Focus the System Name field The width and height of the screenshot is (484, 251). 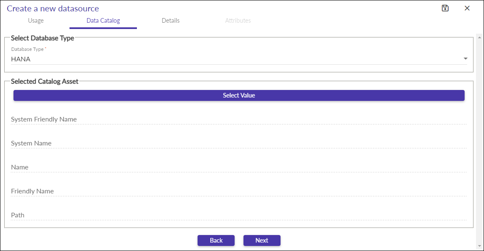(x=238, y=143)
